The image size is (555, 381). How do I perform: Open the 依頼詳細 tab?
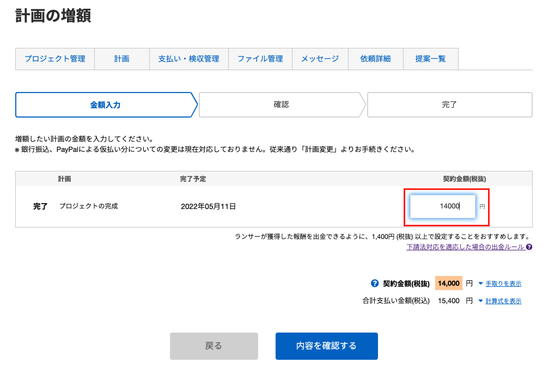click(x=376, y=59)
